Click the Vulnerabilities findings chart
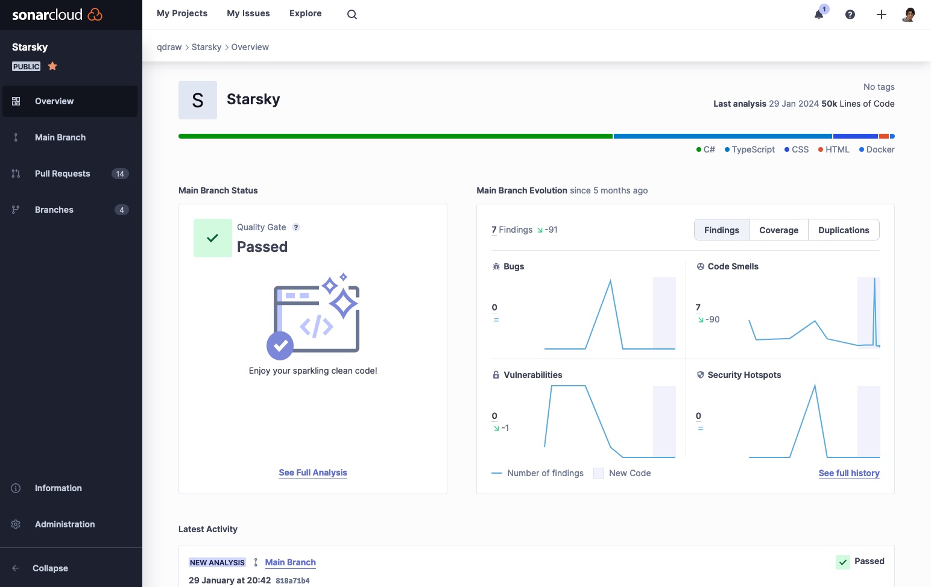 click(x=610, y=421)
